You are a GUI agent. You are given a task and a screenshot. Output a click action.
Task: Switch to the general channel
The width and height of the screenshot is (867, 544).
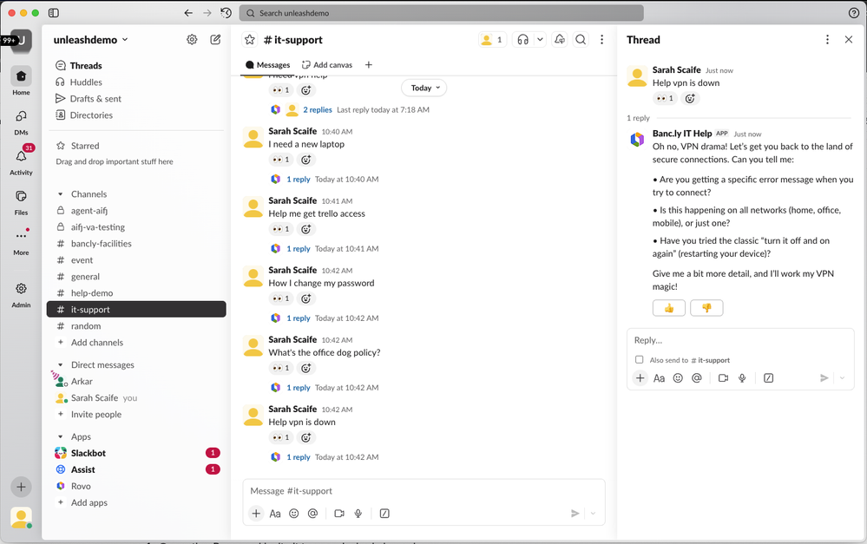coord(84,276)
